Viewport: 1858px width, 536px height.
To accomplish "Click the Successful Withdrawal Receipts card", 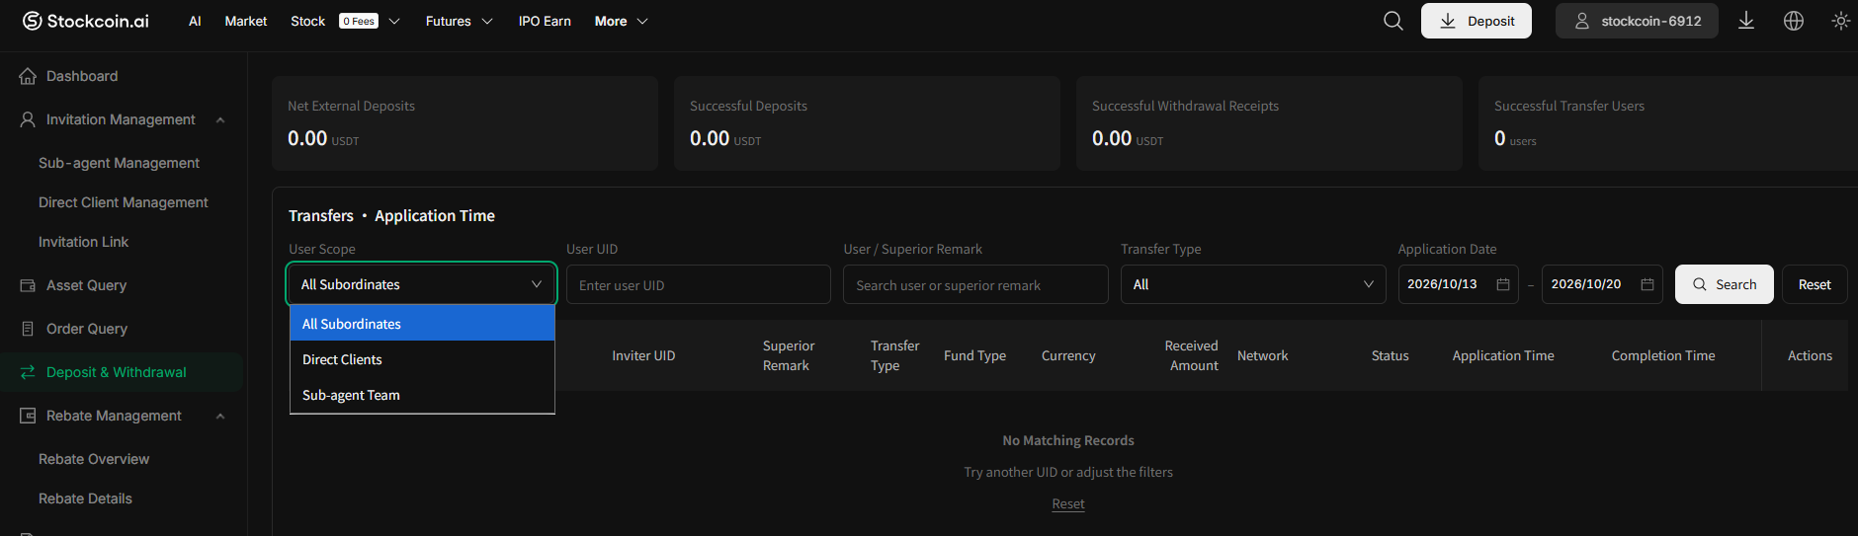I will (1269, 123).
